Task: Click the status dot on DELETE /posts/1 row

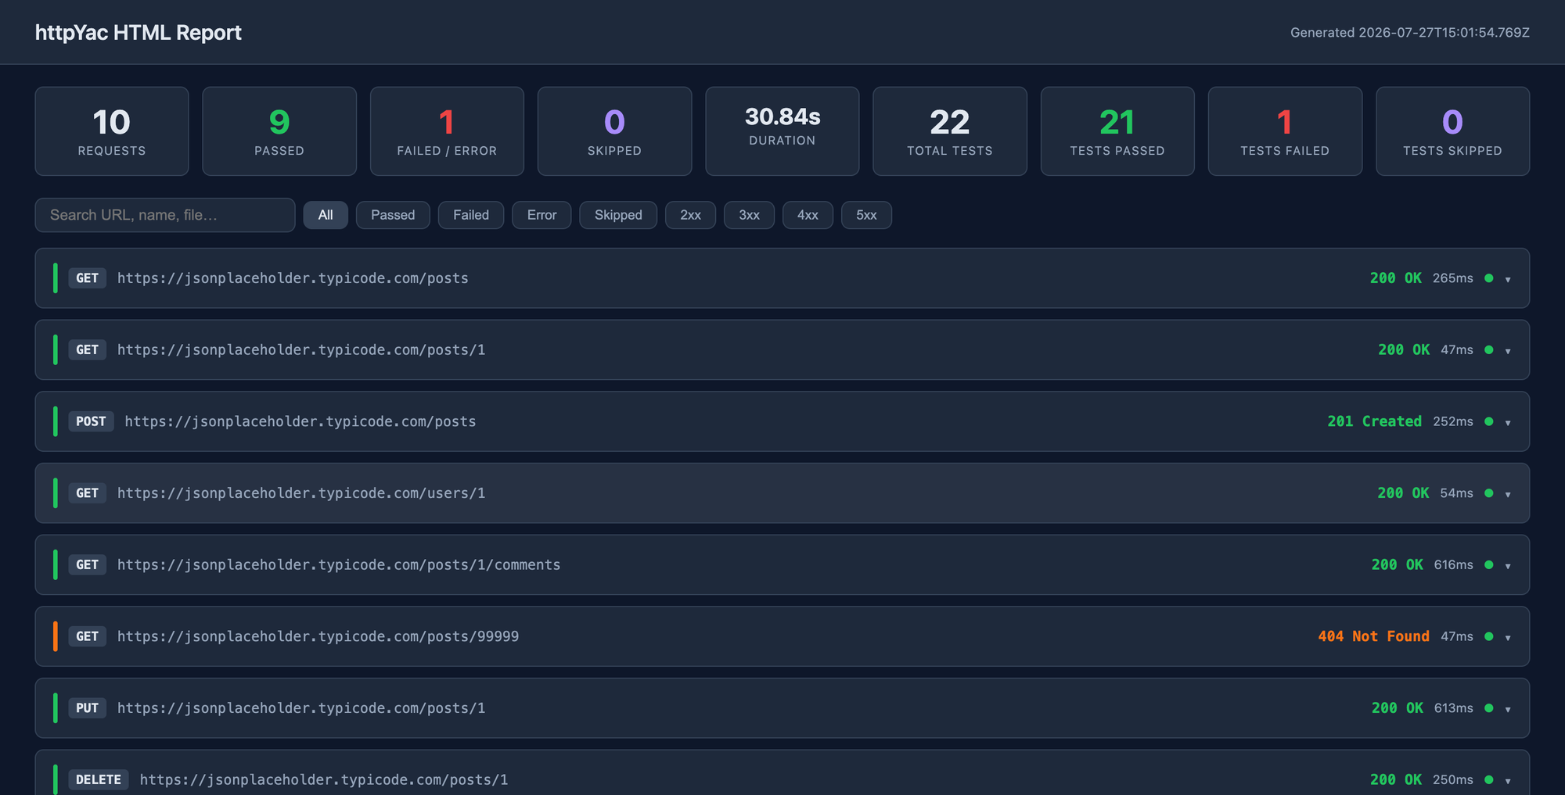Action: [x=1489, y=779]
